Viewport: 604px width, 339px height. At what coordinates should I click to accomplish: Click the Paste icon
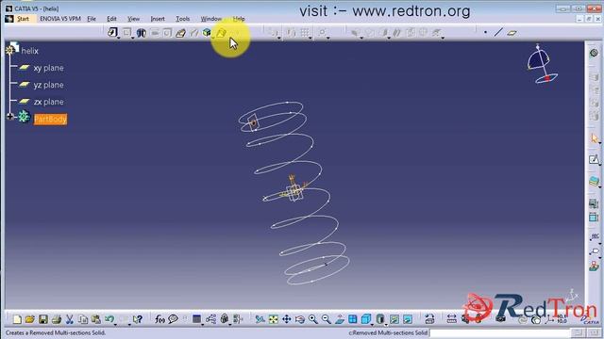[96, 319]
